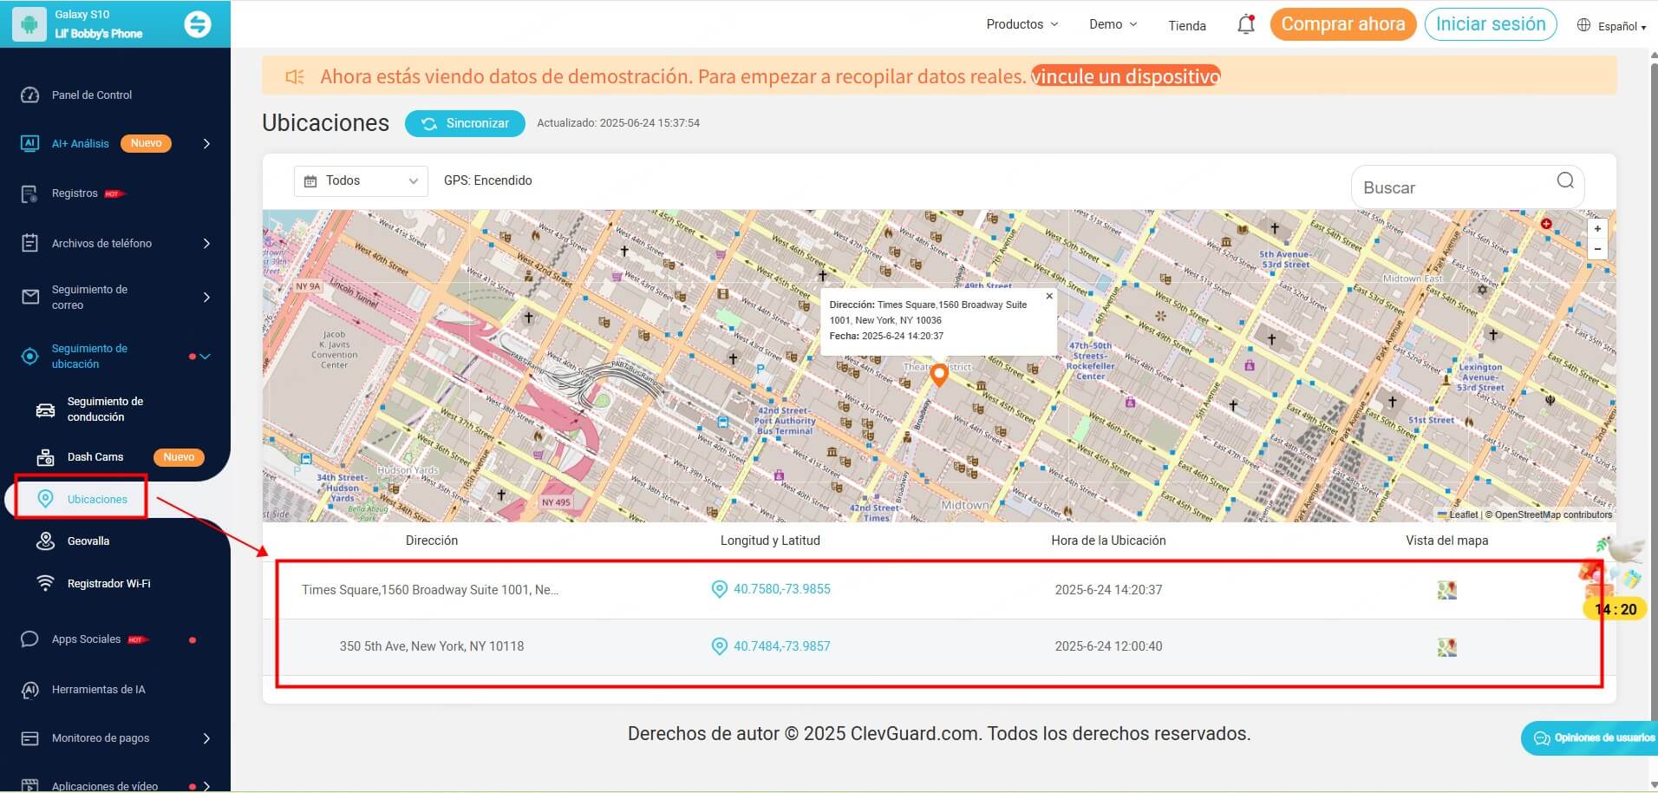Open map view icon for Times Square row
This screenshot has height=793, width=1658.
pyautogui.click(x=1446, y=590)
